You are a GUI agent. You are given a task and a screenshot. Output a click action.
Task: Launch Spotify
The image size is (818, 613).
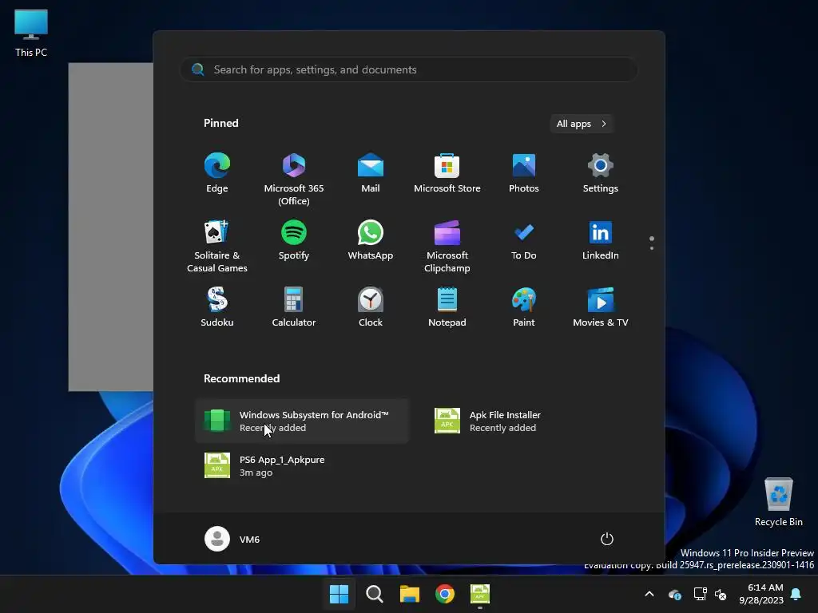coord(294,241)
